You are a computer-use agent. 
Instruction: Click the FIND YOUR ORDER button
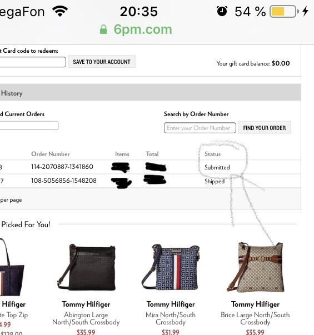265,128
